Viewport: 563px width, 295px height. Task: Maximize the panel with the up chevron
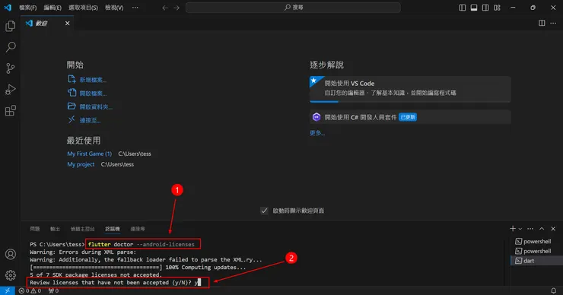[542, 229]
